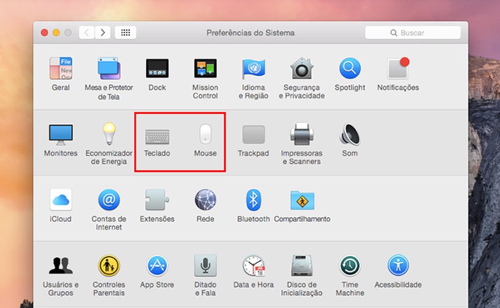Click the back navigation arrow

[86, 32]
